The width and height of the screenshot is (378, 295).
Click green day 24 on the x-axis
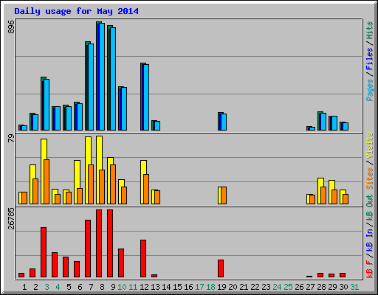[277, 287]
